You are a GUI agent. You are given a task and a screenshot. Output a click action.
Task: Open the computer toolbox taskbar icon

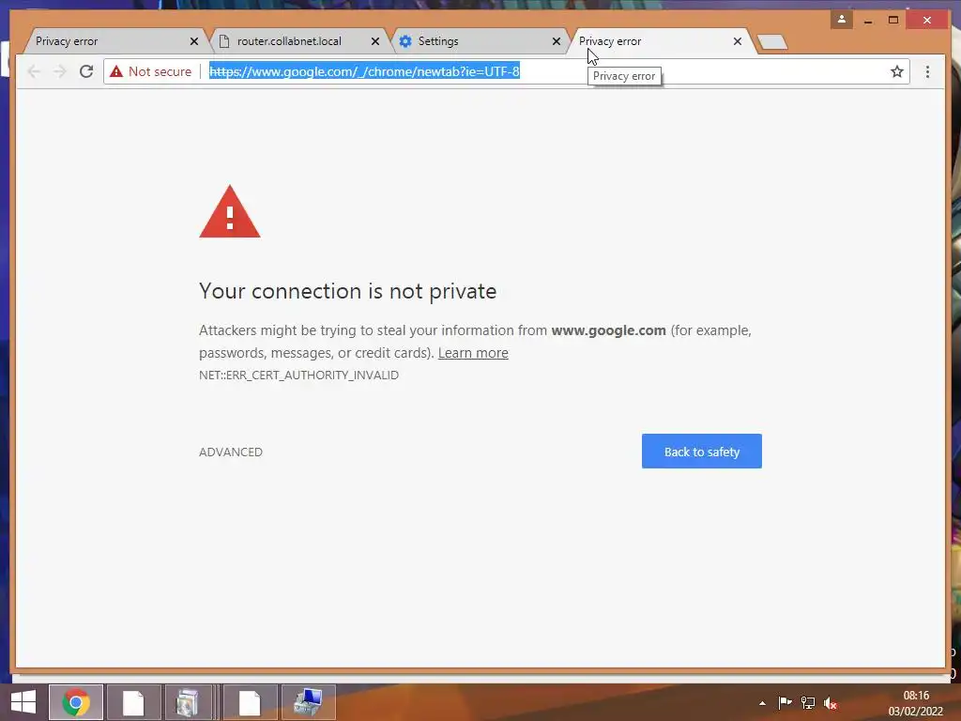coord(308,702)
